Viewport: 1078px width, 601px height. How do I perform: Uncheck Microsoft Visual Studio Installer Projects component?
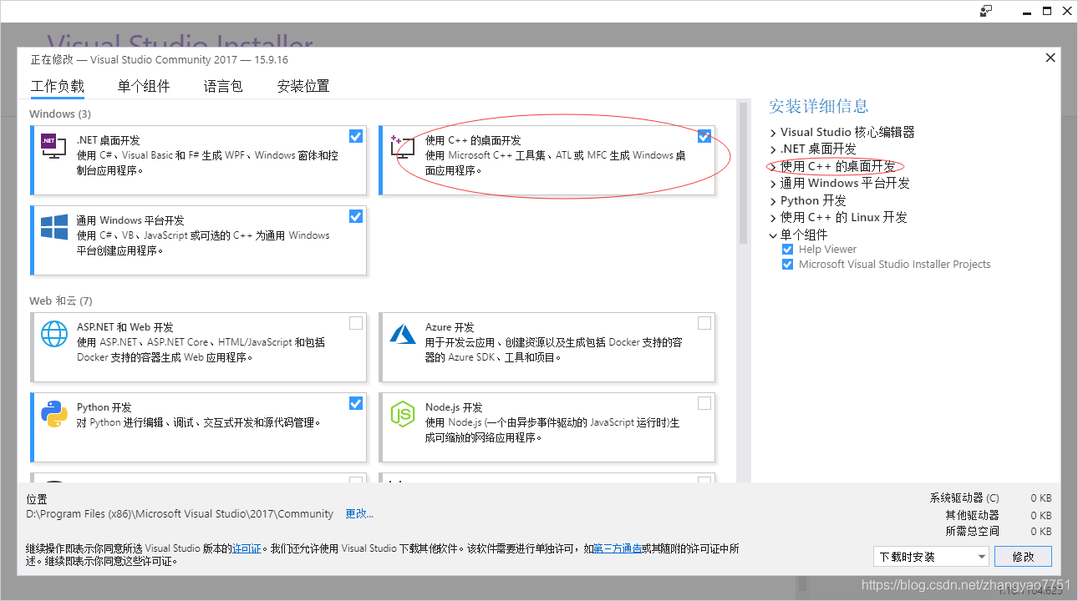[787, 265]
